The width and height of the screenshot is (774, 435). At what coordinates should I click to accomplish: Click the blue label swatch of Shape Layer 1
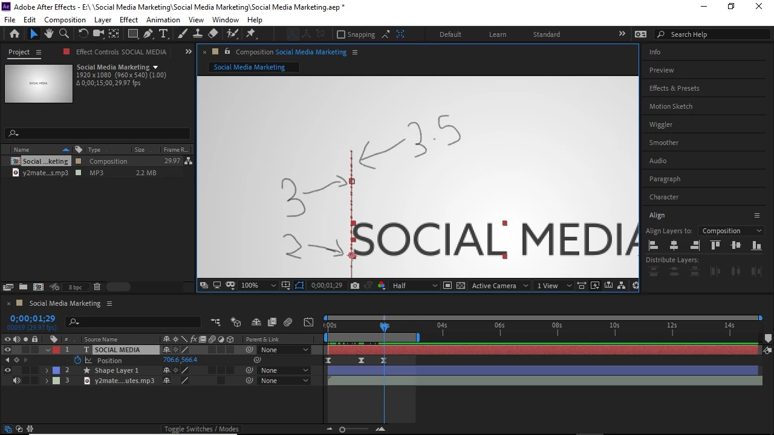(x=56, y=370)
